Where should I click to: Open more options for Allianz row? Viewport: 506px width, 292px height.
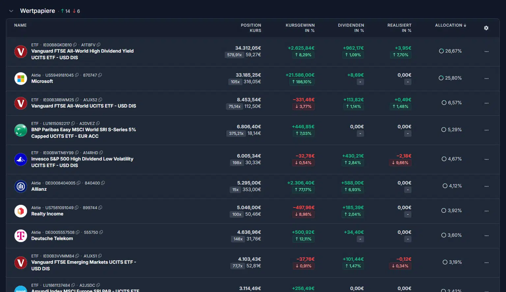[486, 186]
